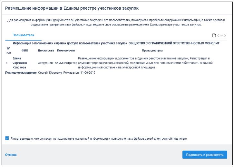Switch to the XML view icon
This screenshot has height=167, width=234.
[x=222, y=35]
